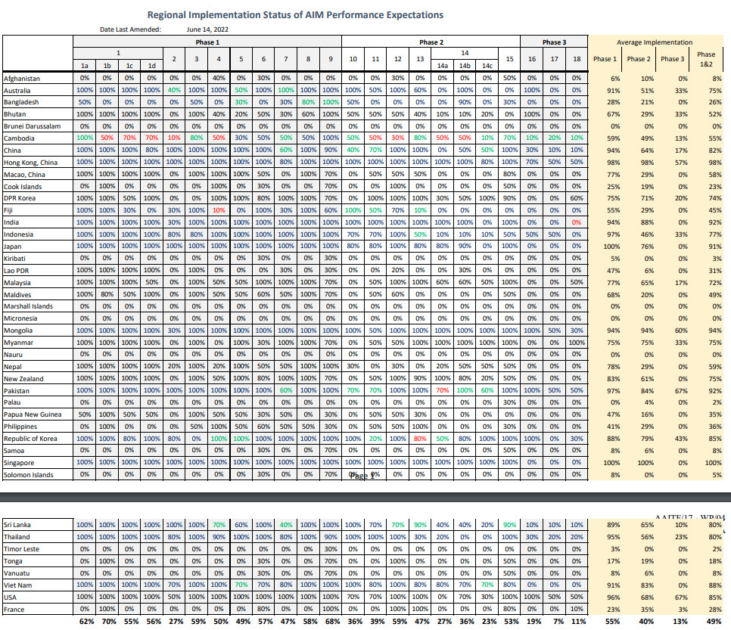Click the 'Viet Nam' row label
The height and width of the screenshot is (630, 731).
click(17, 585)
